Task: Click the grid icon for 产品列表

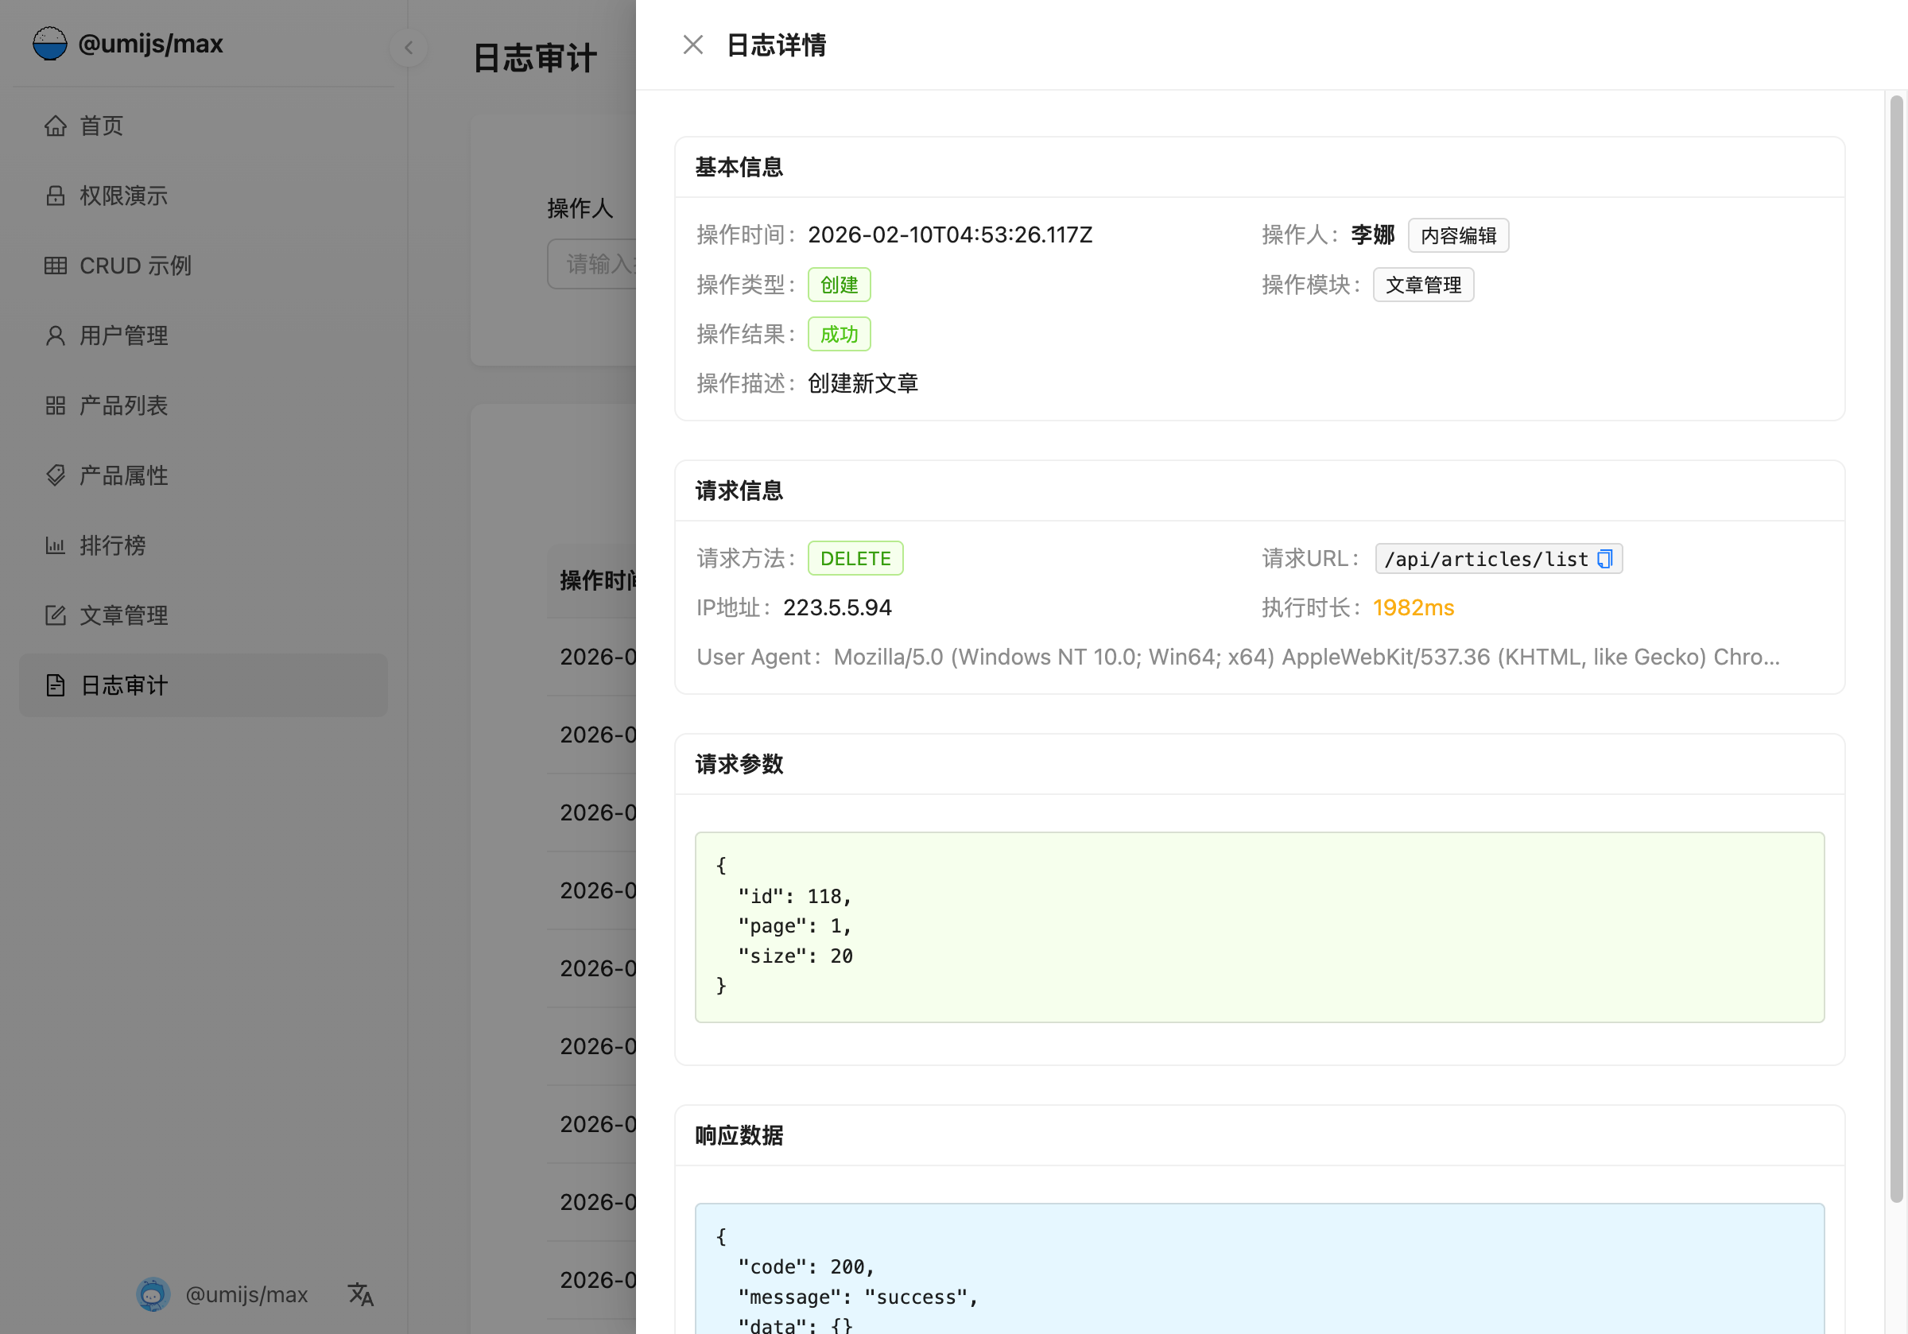Action: pos(56,405)
